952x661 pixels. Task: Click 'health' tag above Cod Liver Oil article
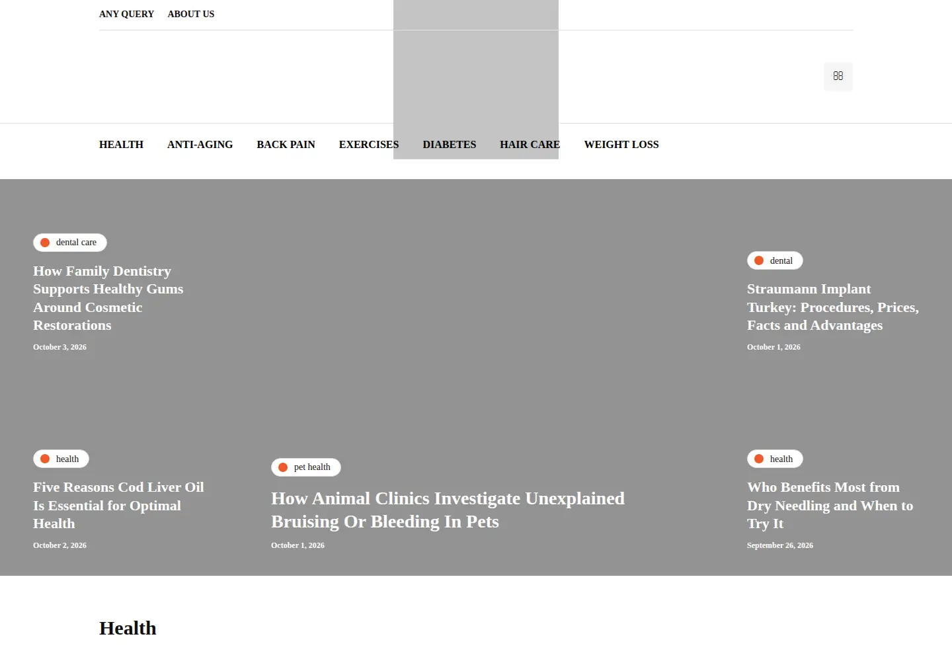pos(61,459)
